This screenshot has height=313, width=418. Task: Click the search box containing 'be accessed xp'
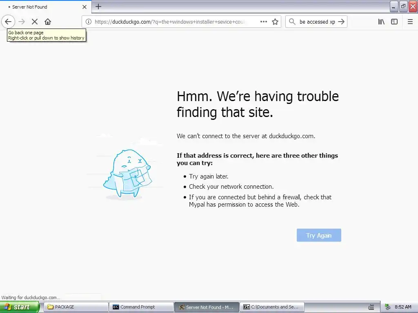tap(317, 22)
